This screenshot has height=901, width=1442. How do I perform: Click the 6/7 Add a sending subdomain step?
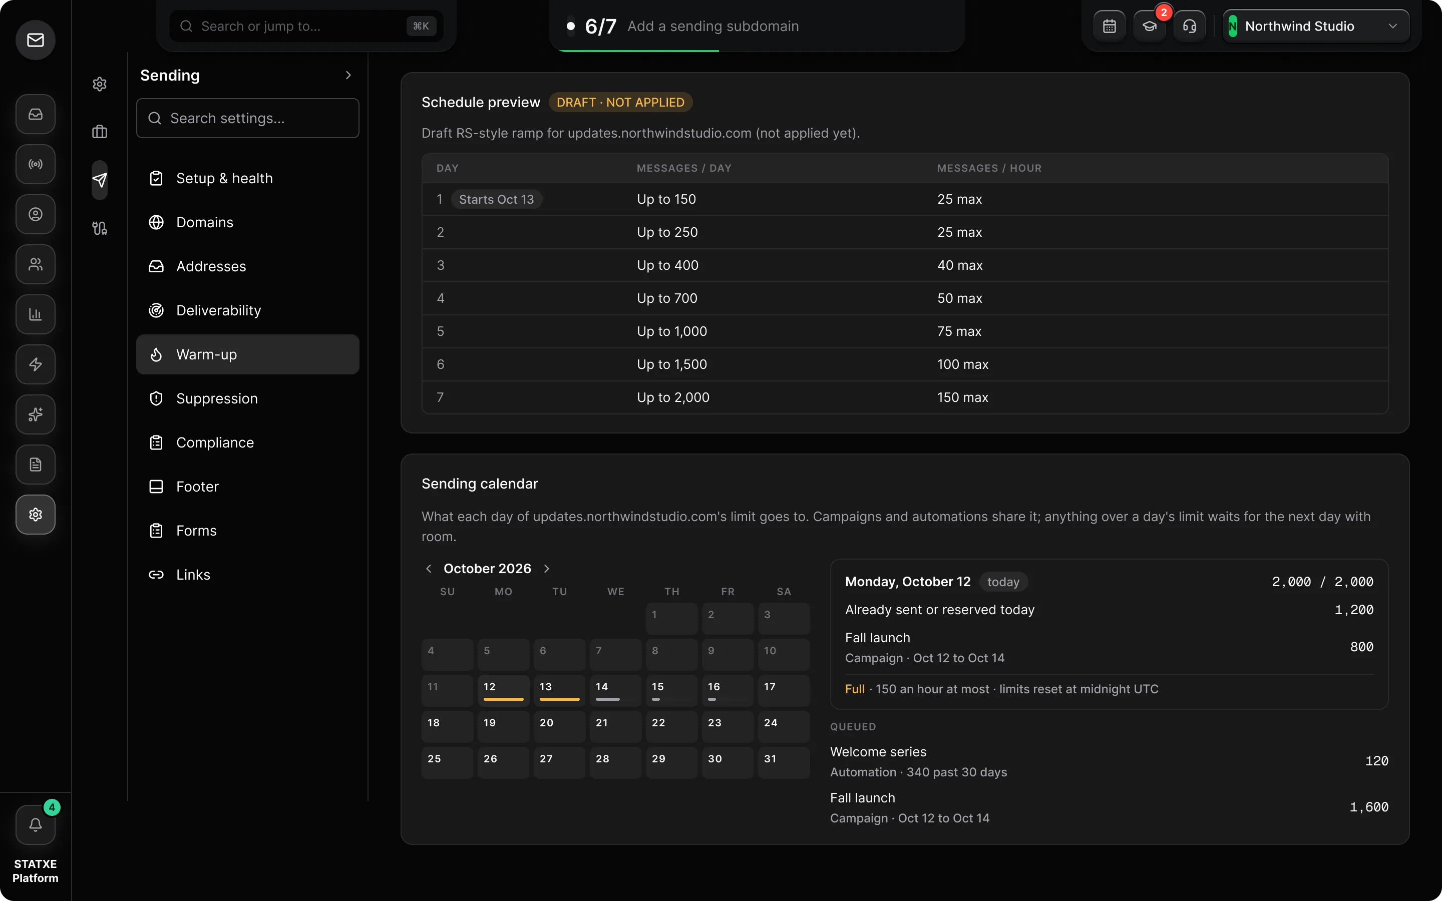[757, 26]
